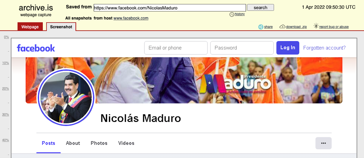Jump to the 20% page marker

tap(5, 89)
